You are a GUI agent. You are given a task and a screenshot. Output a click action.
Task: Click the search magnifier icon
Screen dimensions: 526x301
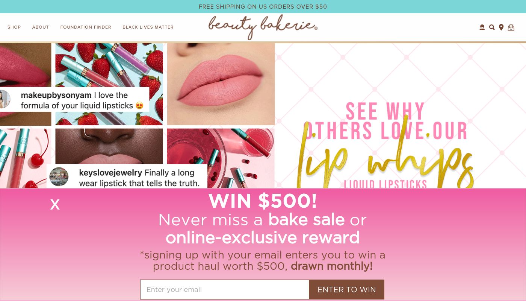(x=492, y=27)
